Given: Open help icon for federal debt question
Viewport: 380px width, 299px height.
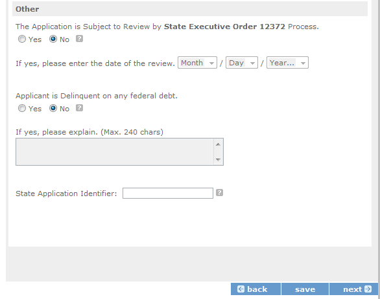Looking at the screenshot, I should [79, 108].
